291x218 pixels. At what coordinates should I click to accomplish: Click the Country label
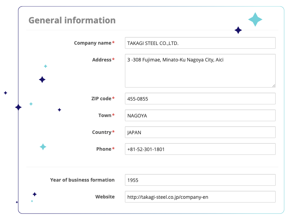tap(102, 132)
